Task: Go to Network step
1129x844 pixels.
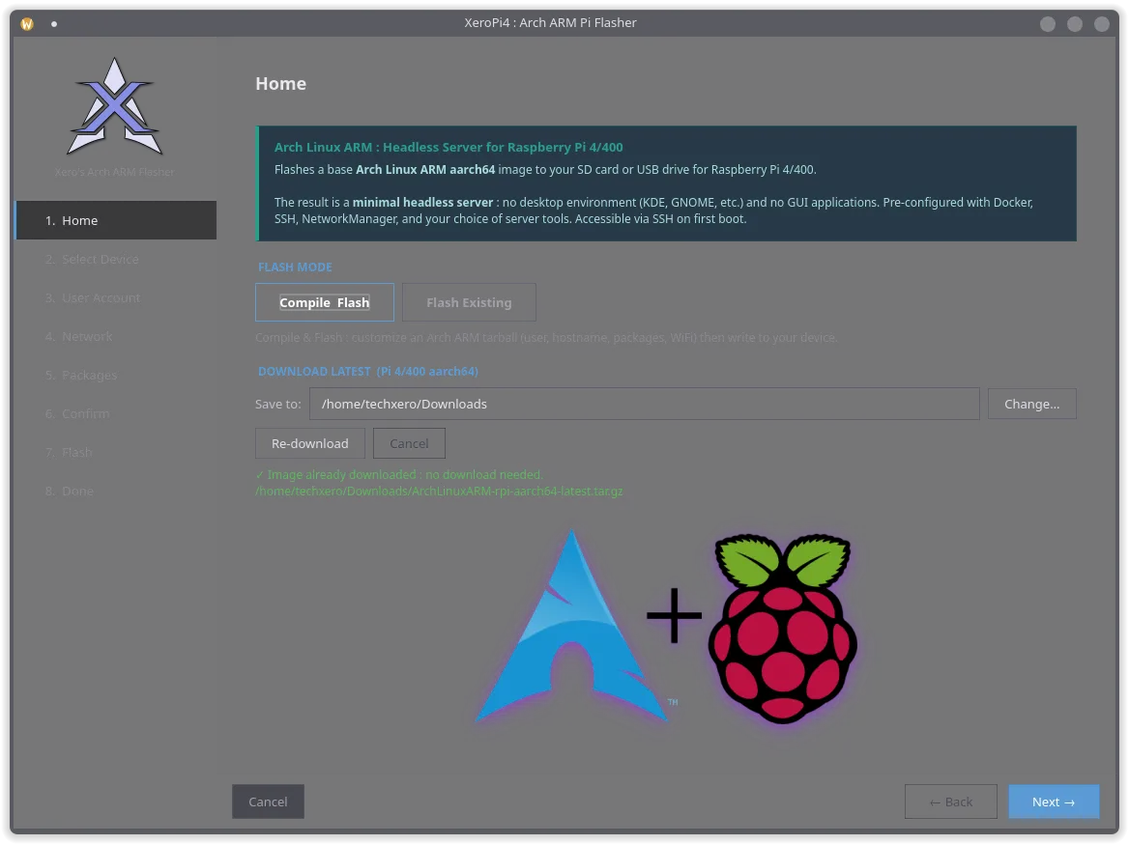Action: [115, 336]
